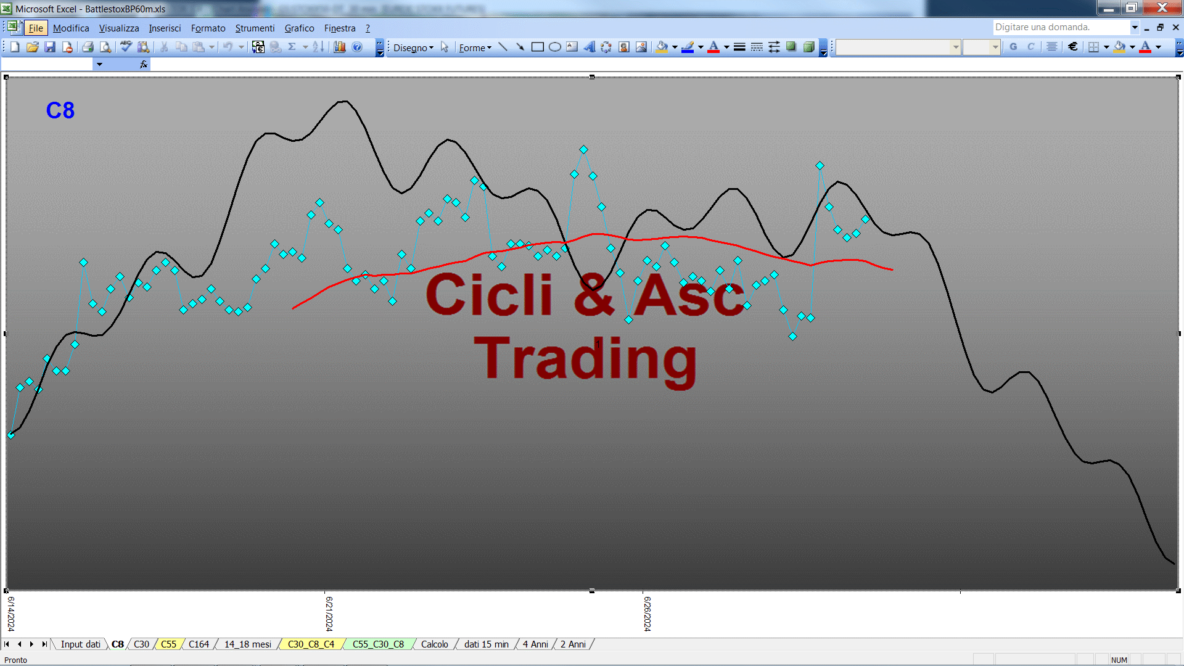Open the Modifica menu
This screenshot has width=1184, height=666.
tap(71, 28)
